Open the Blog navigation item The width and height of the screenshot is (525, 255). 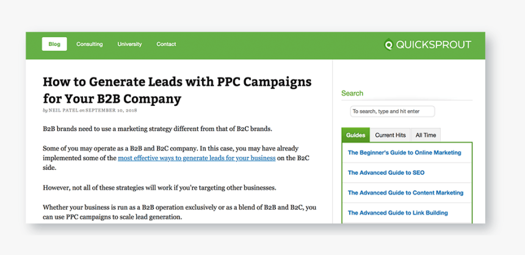[x=54, y=44]
